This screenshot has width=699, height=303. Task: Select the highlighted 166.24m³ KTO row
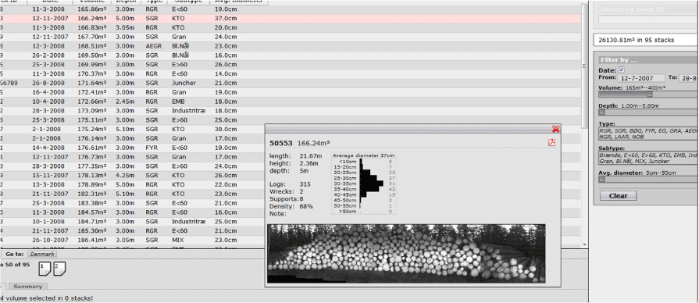click(x=291, y=19)
